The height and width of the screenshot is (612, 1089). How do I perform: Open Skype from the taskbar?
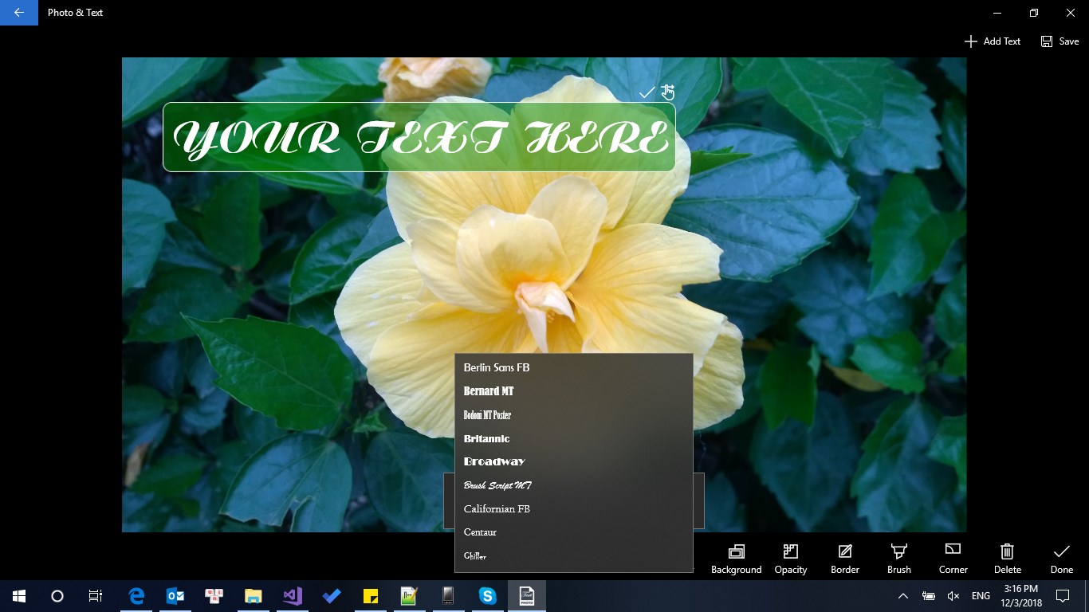click(487, 595)
